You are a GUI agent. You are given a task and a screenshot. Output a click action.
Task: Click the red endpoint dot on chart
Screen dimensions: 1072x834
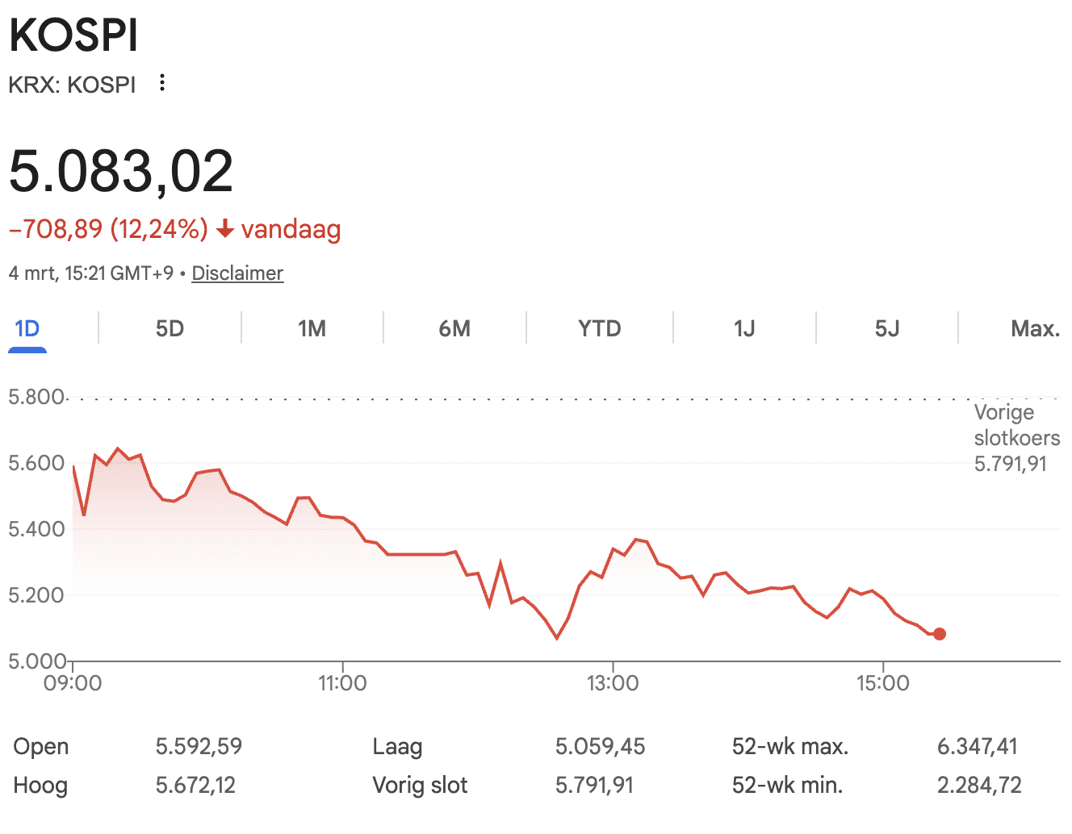click(x=939, y=634)
